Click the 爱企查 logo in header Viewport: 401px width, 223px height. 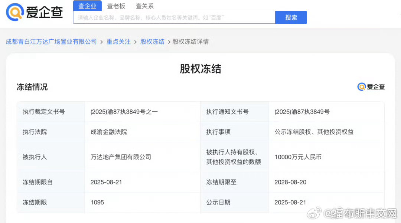click(34, 12)
